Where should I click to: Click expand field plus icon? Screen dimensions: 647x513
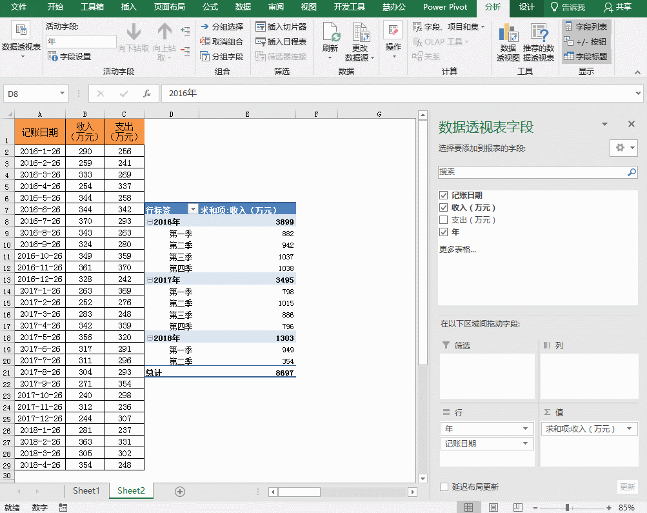click(x=185, y=31)
